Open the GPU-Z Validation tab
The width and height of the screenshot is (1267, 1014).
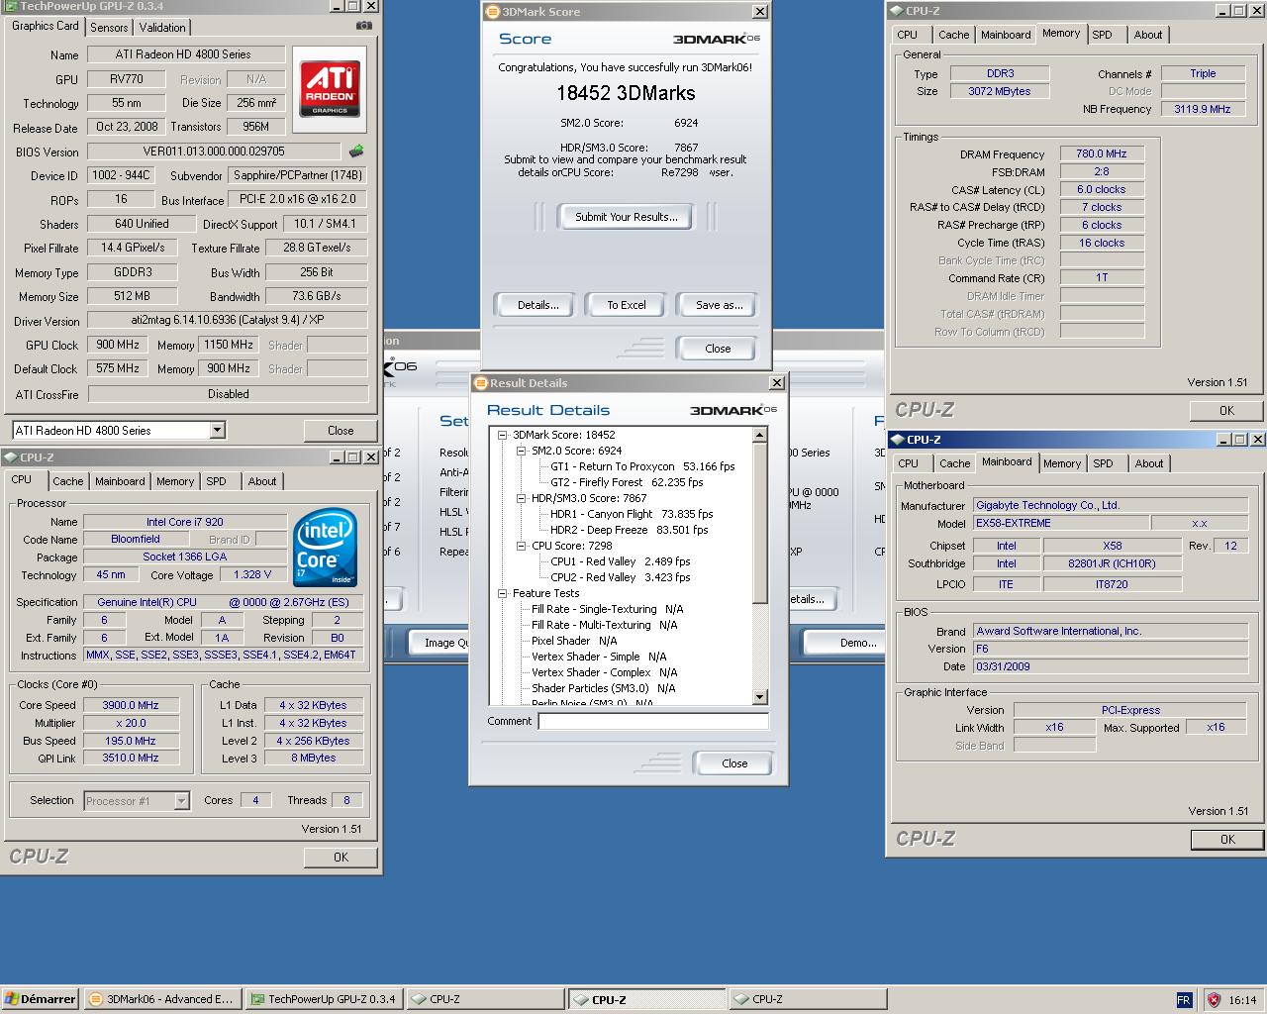[162, 28]
